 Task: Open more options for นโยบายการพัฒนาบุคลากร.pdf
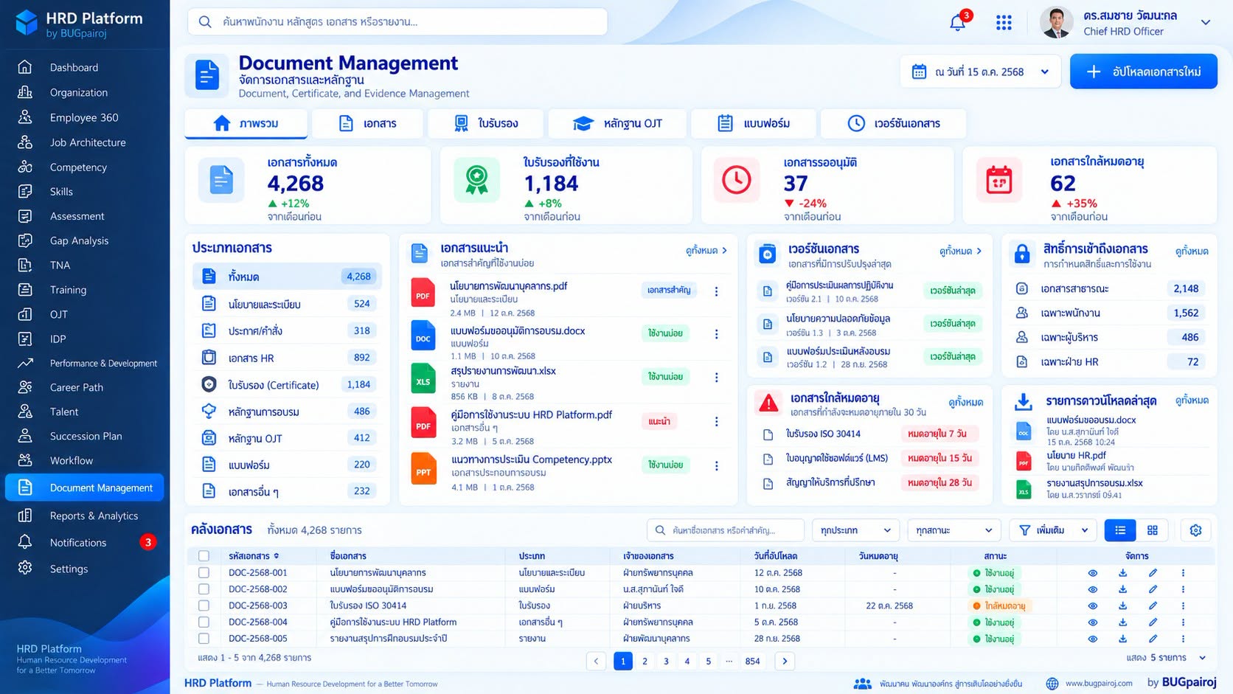[x=716, y=291]
